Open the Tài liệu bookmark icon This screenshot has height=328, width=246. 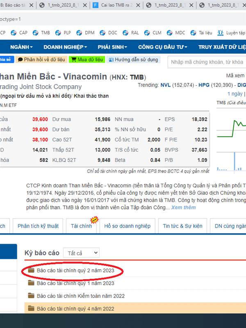pyautogui.click(x=193, y=33)
